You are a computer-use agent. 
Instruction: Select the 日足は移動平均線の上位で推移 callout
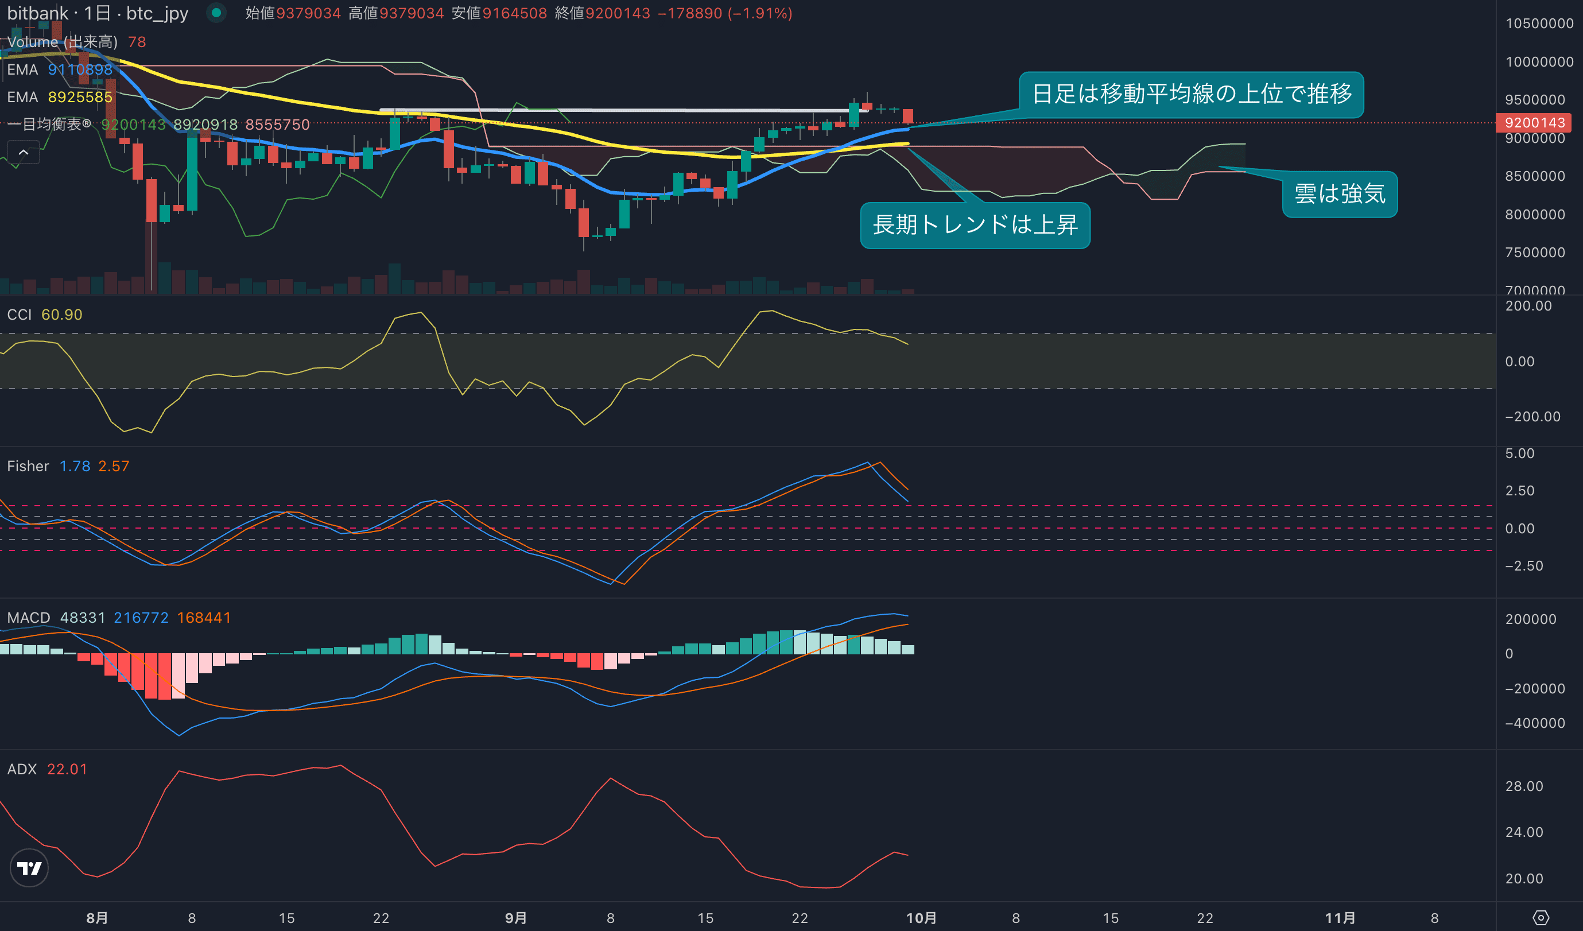coord(1191,94)
